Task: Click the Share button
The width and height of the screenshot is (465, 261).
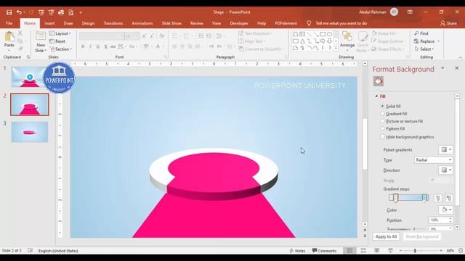Action: (x=449, y=23)
